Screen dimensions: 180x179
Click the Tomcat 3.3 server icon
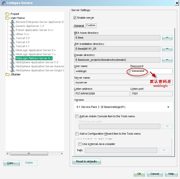[12, 38]
